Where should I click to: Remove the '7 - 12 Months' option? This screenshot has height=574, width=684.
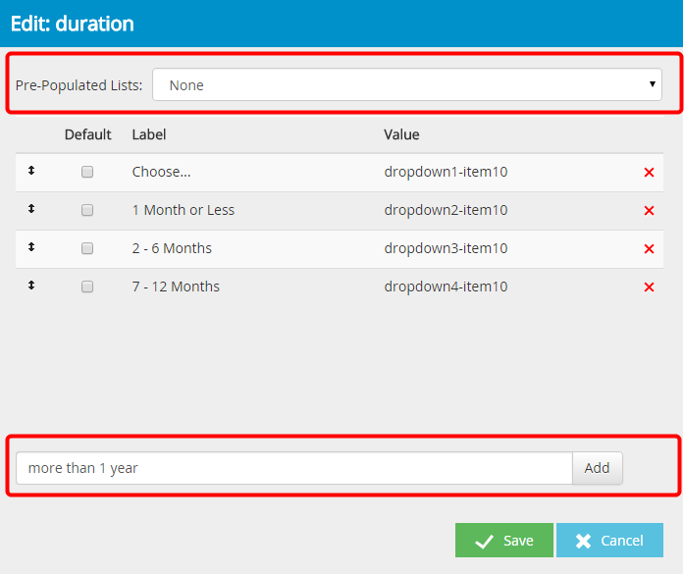point(649,287)
